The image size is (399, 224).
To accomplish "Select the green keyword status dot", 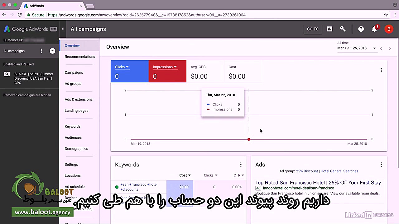I will pyautogui.click(x=117, y=187).
